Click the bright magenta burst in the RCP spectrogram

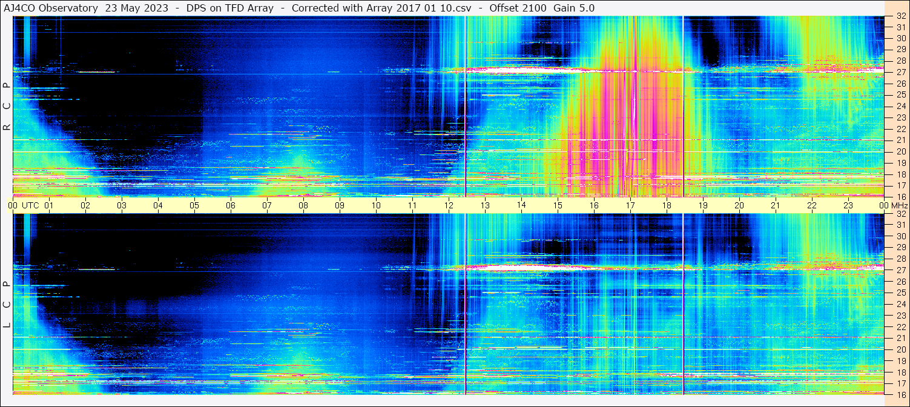[x=630, y=121]
